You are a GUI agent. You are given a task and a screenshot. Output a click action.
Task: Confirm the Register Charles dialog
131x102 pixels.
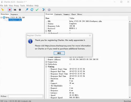(59, 53)
